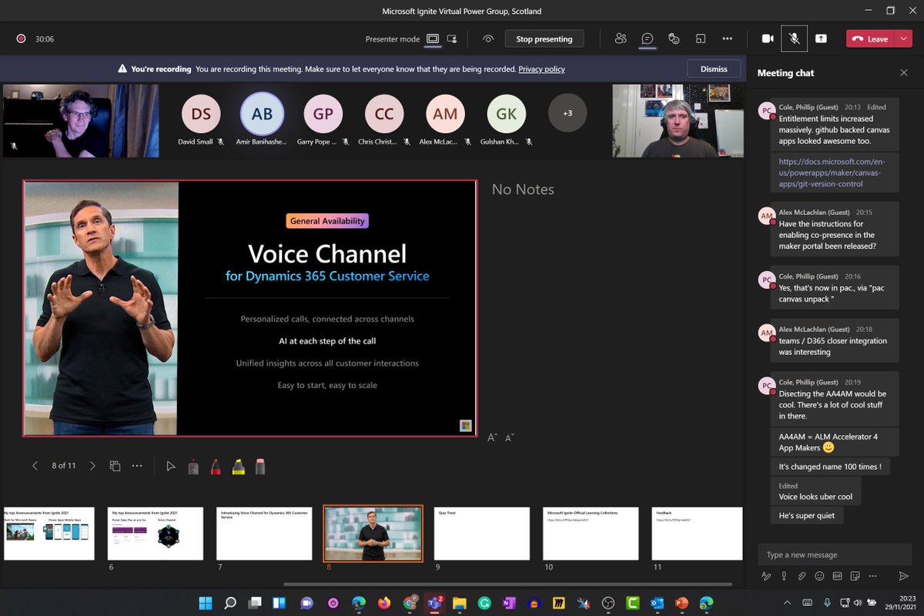The height and width of the screenshot is (616, 924).
Task: Show the +3 additional participants
Action: pos(567,114)
